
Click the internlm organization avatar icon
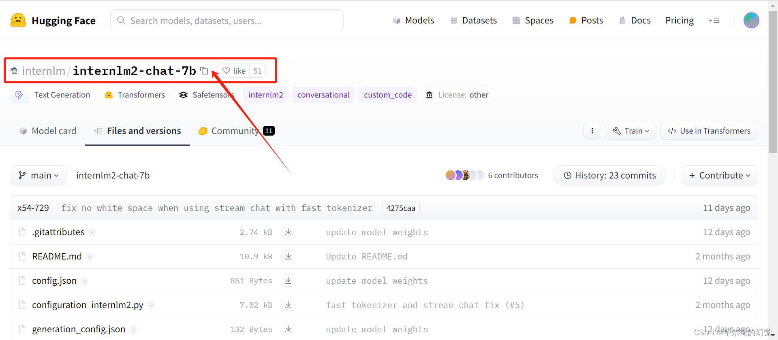tap(14, 71)
